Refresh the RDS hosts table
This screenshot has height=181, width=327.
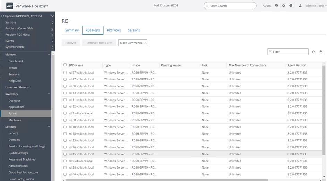[314, 52]
